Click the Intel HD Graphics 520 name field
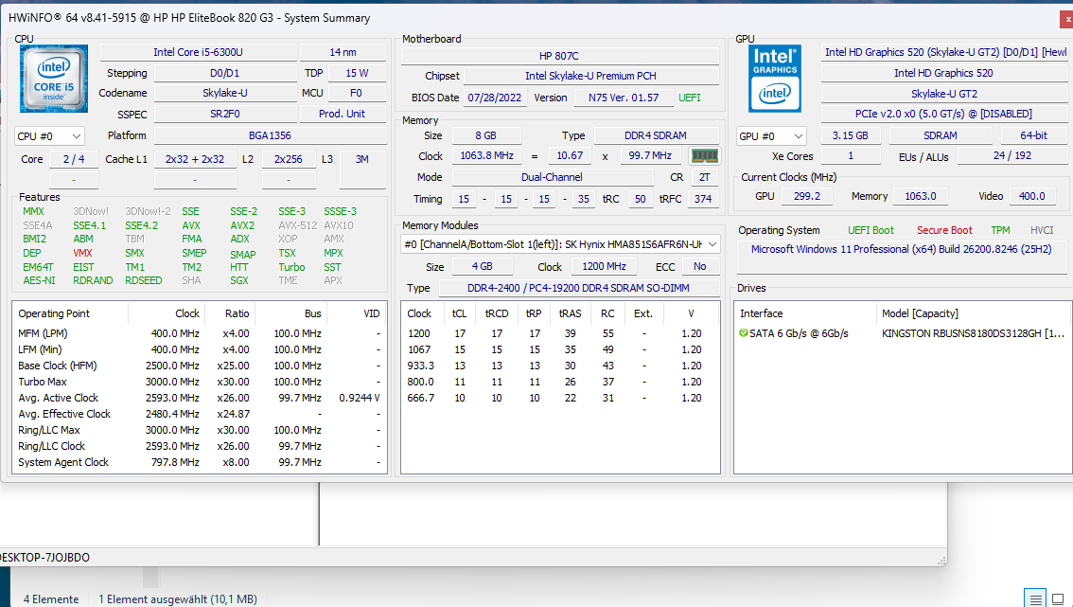The width and height of the screenshot is (1073, 607). pos(943,73)
